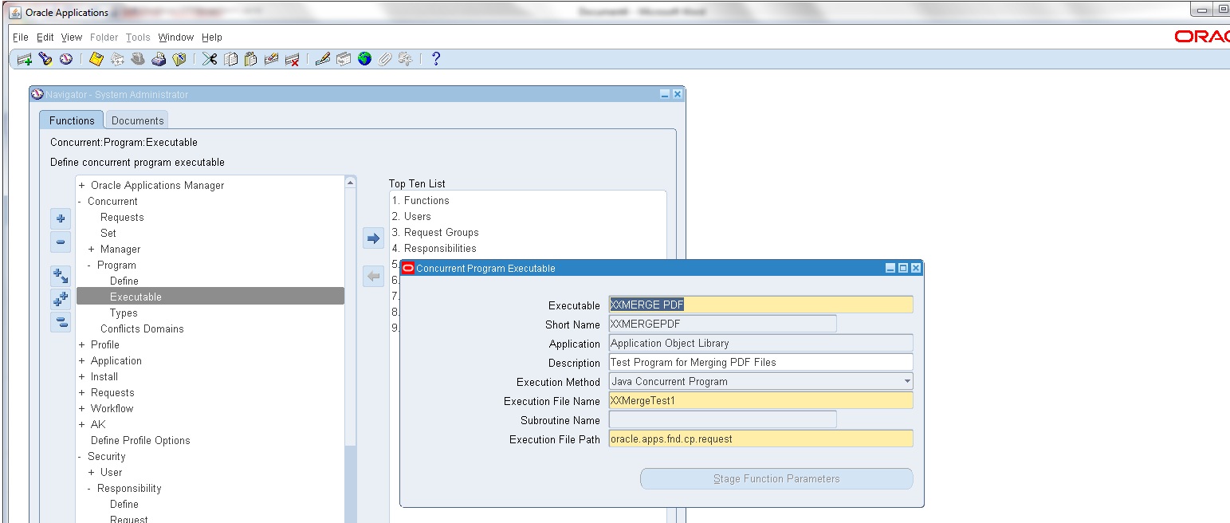This screenshot has width=1230, height=523.
Task: Click the Copy toolbar icon
Action: pos(230,59)
